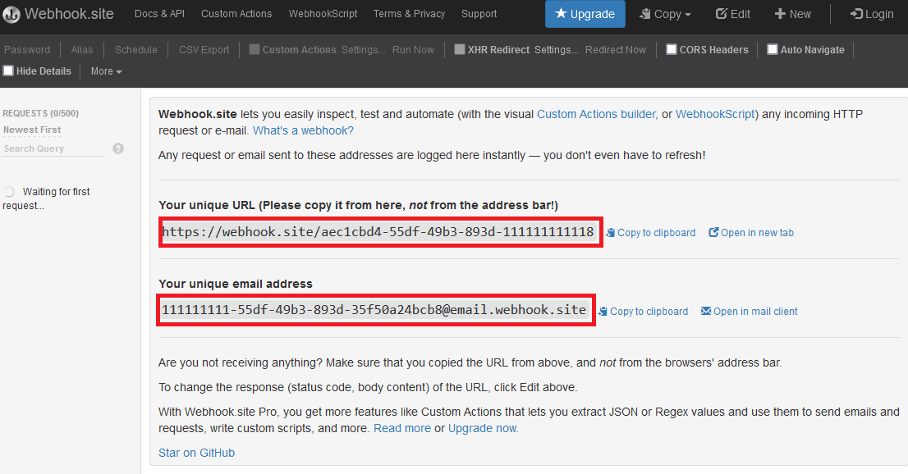This screenshot has height=474, width=908.
Task: Click the open-in-new-tab arrow icon
Action: point(713,232)
